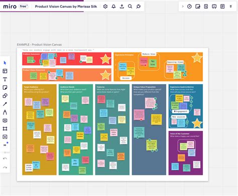Open the estimation tool icon
This screenshot has height=196, width=238.
click(x=206, y=7)
